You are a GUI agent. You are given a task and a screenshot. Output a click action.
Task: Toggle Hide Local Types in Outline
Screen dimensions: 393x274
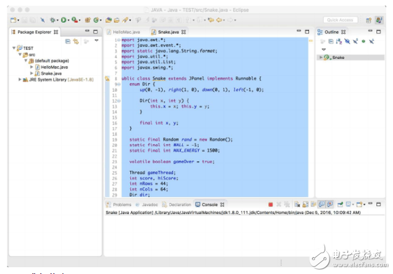pos(371,41)
